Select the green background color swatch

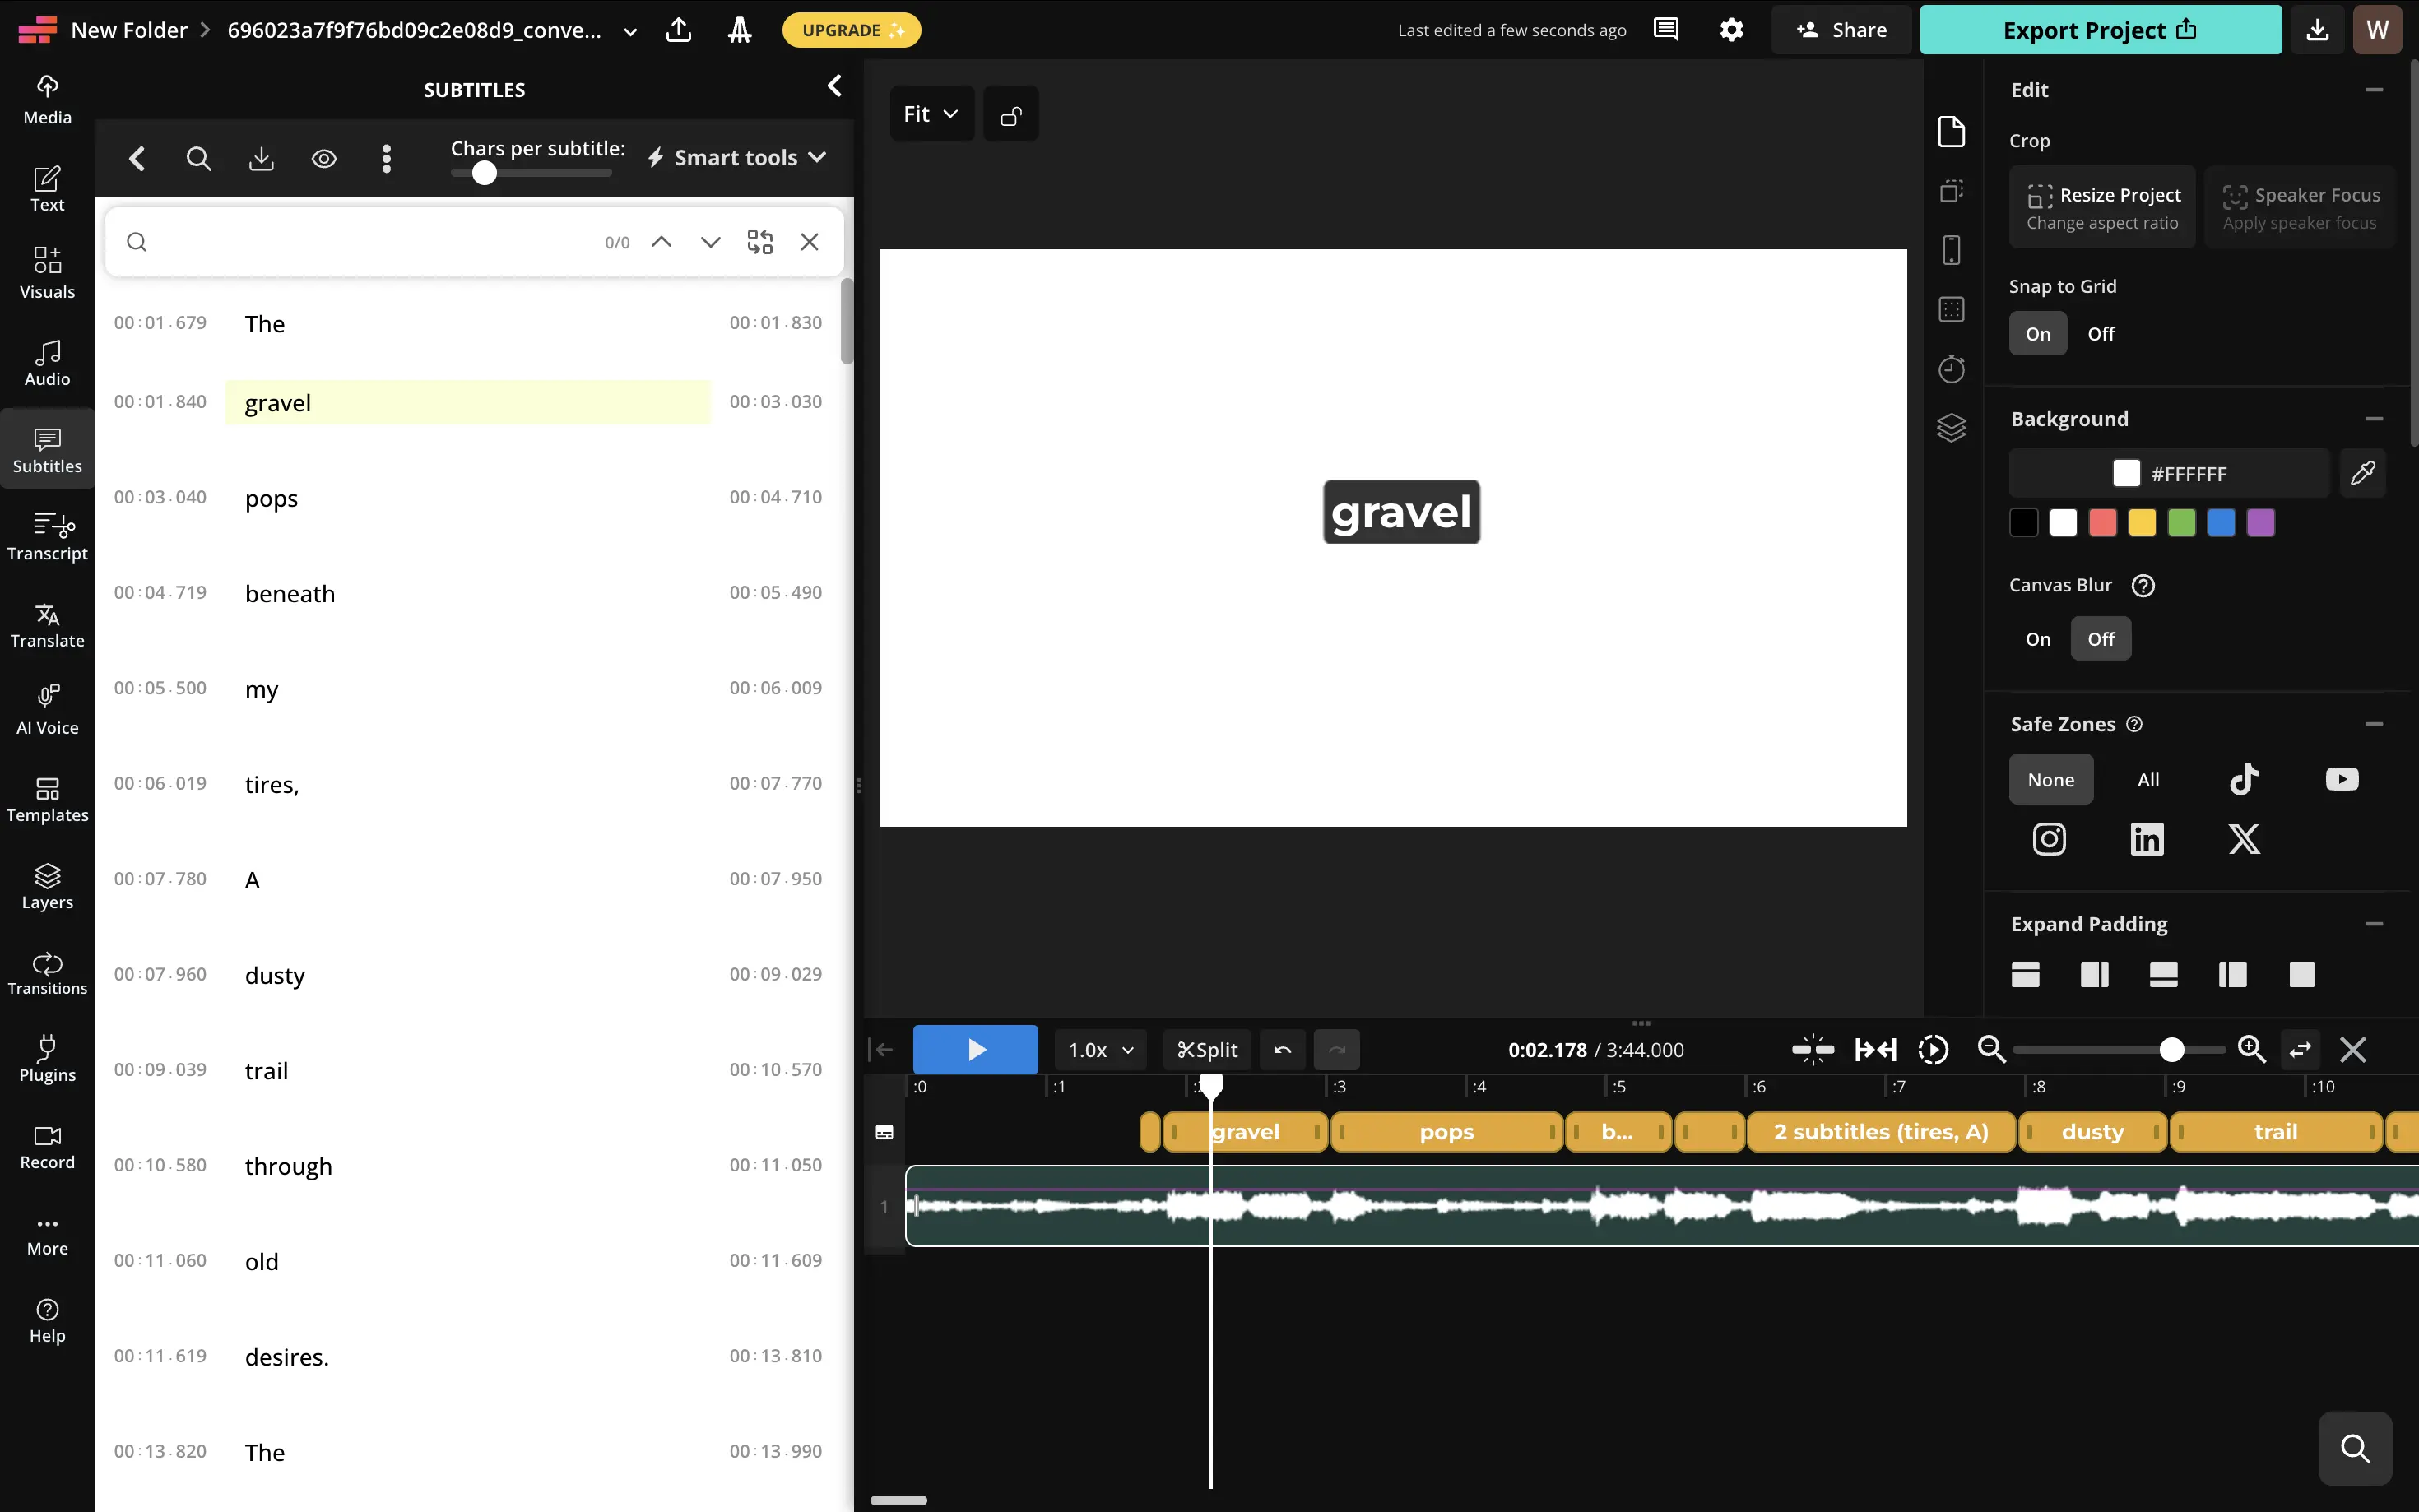pyautogui.click(x=2181, y=522)
